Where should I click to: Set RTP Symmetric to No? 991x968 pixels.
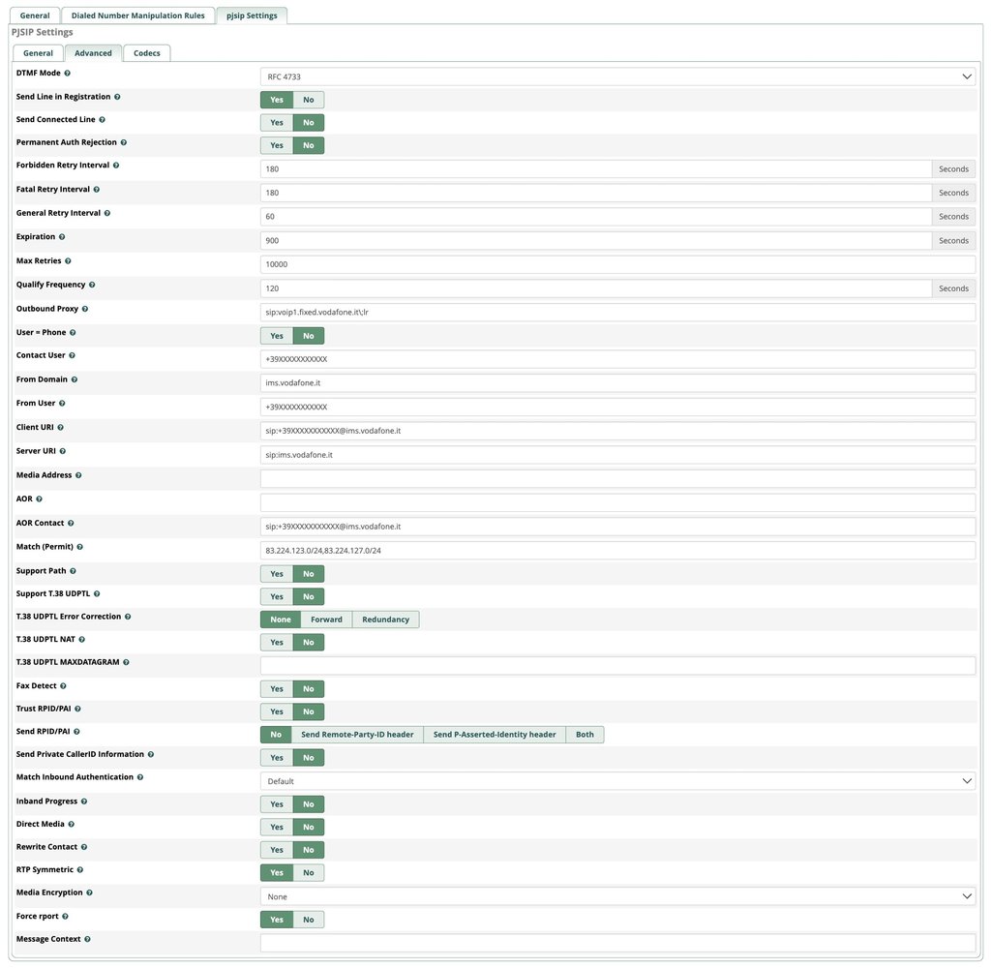(x=308, y=873)
